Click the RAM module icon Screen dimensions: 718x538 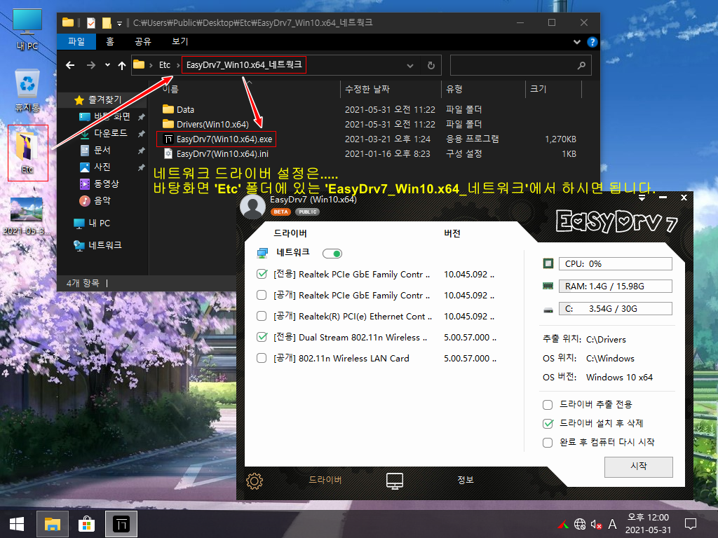click(548, 286)
